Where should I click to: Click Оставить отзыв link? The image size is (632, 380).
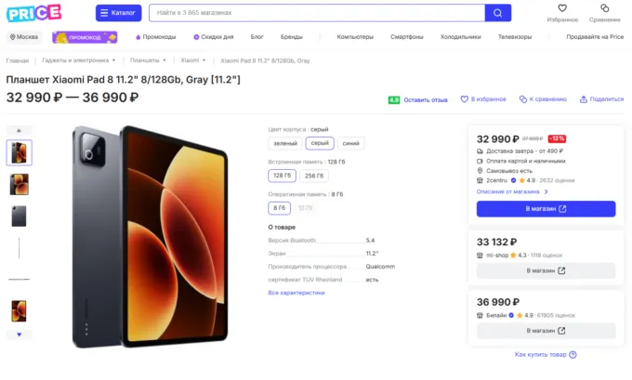pos(426,99)
